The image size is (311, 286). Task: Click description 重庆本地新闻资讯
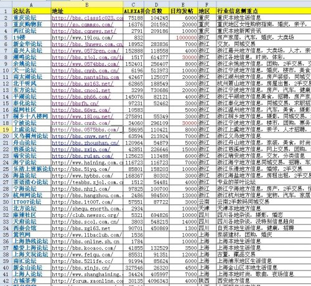tap(239, 31)
